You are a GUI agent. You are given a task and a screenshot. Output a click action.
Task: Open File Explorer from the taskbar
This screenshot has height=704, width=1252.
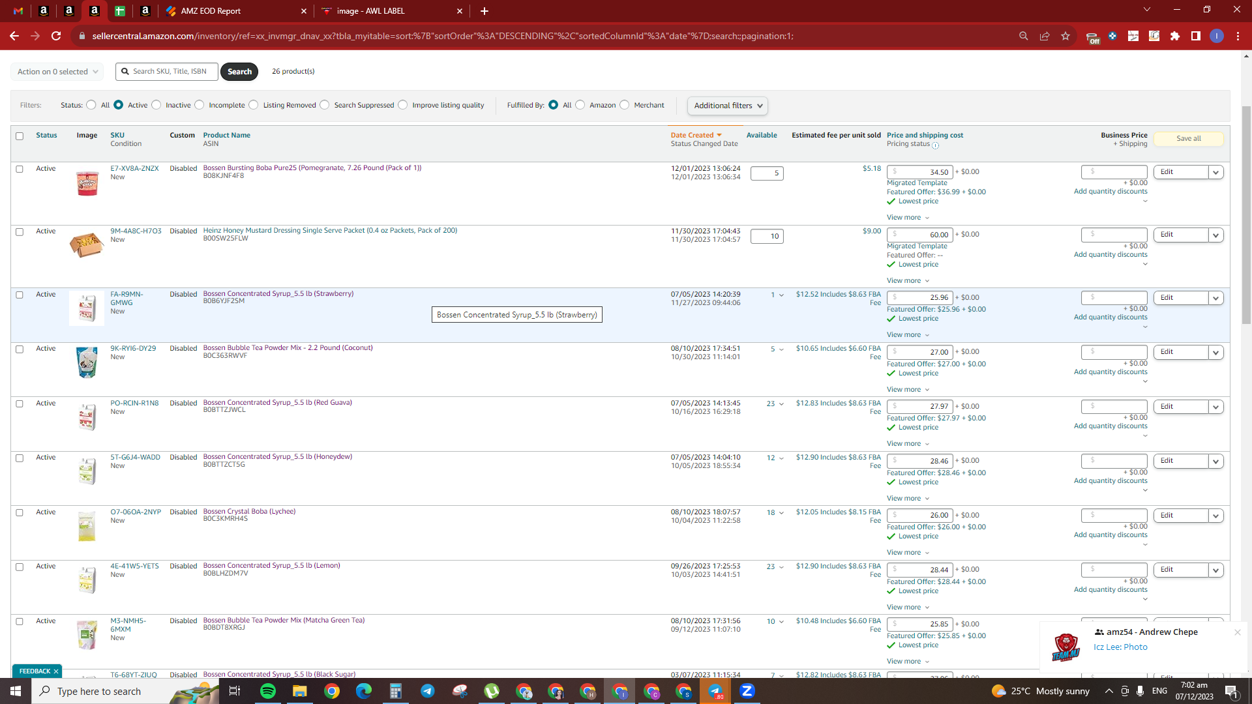pyautogui.click(x=299, y=691)
